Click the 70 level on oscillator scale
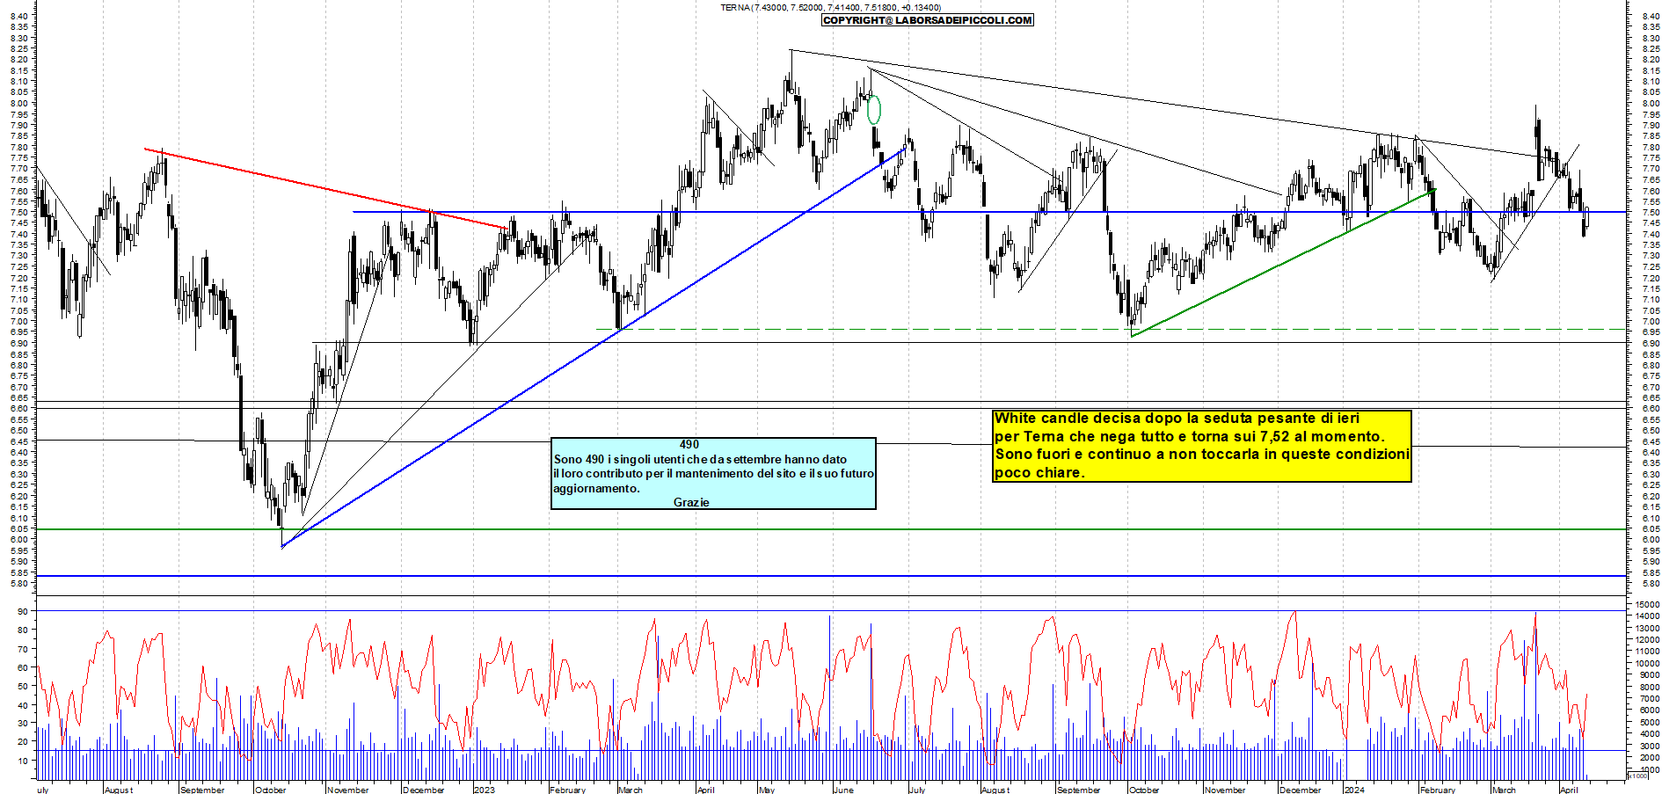Viewport: 1662px width, 794px height. tap(22, 649)
